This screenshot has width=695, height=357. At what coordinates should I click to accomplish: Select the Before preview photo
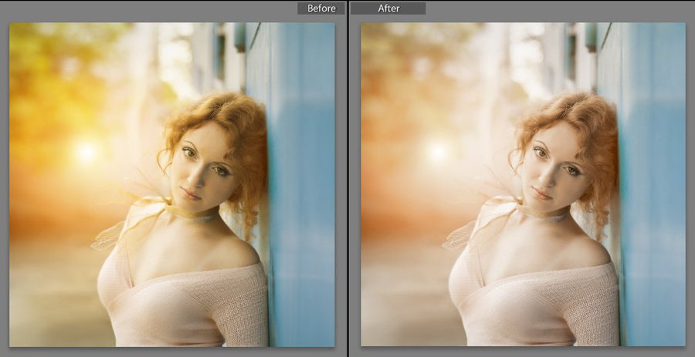(172, 184)
